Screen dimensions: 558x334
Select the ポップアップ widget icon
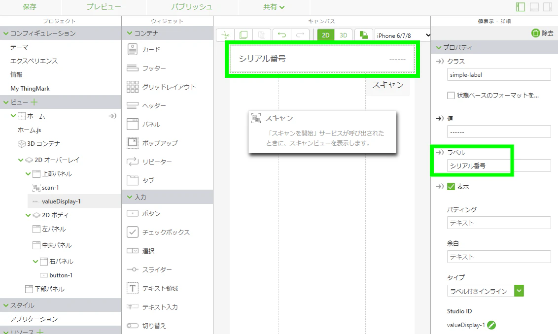(x=133, y=143)
